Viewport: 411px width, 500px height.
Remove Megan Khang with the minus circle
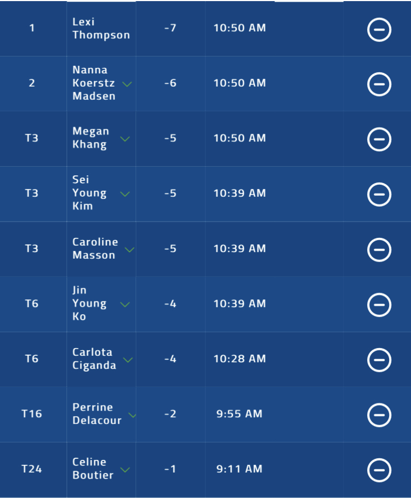click(x=379, y=139)
